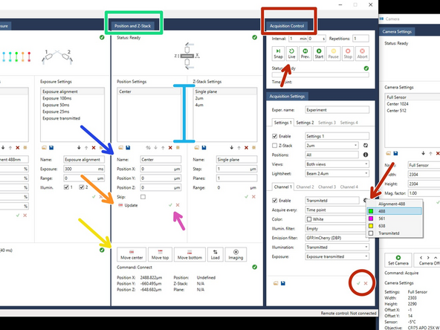Toggle Illumin. checkbox 1
This screenshot has width=440, height=330.
coord(66,187)
